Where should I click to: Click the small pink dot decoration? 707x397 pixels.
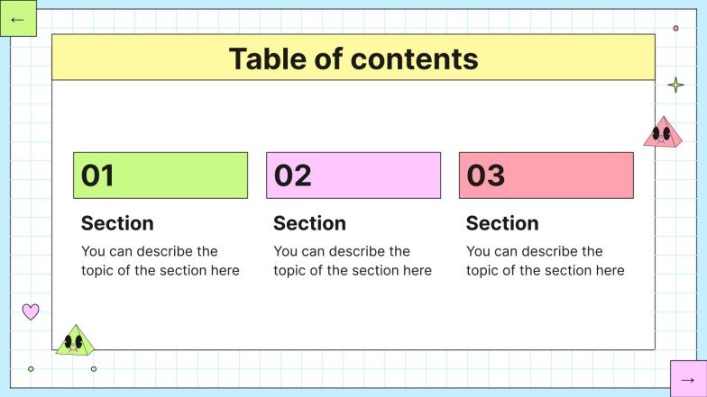[x=675, y=28]
